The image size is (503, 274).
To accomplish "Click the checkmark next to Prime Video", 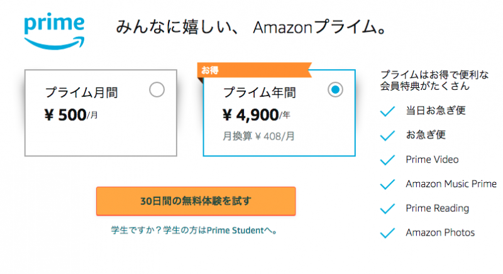I will click(387, 160).
